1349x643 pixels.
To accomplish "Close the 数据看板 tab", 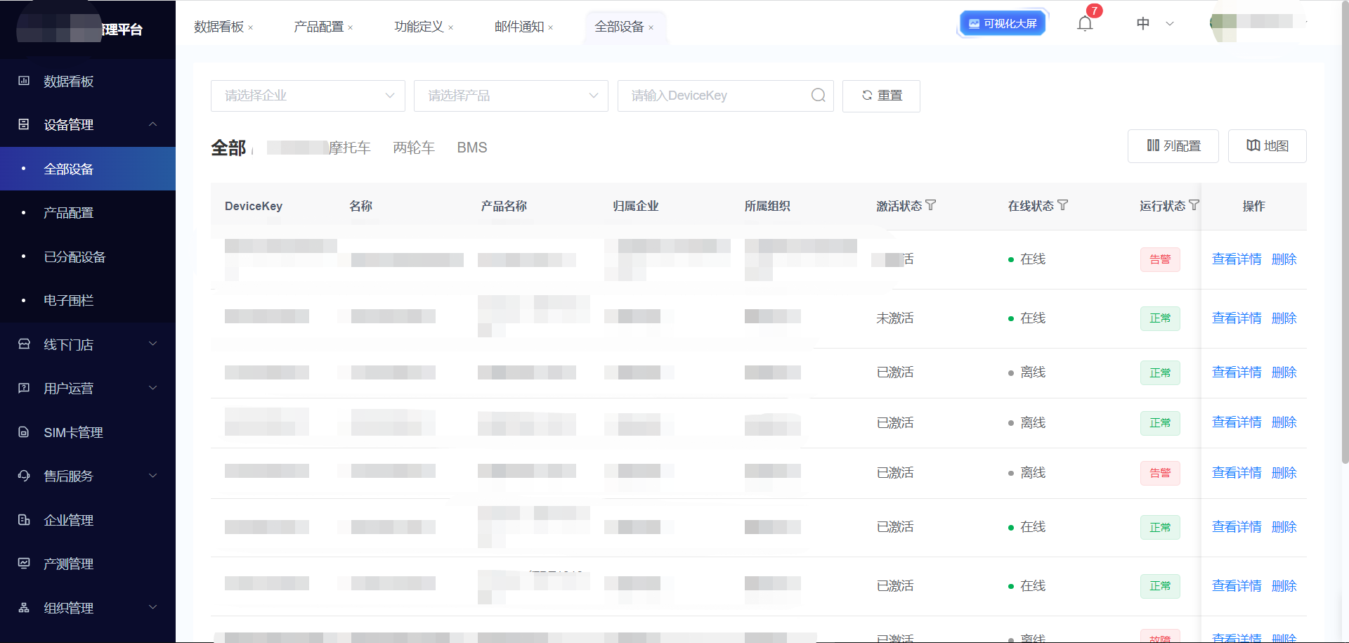I will [251, 28].
